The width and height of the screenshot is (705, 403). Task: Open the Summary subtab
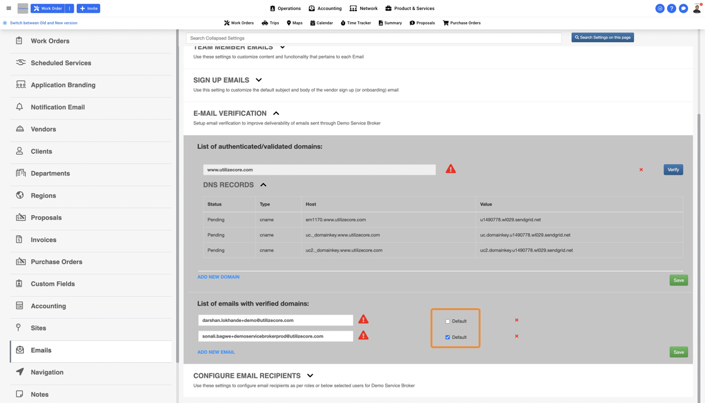pyautogui.click(x=390, y=23)
